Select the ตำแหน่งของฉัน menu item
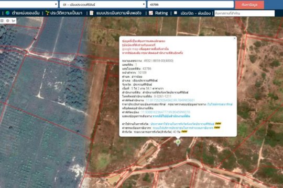Viewport: 283px width, 188px height. point(26,13)
